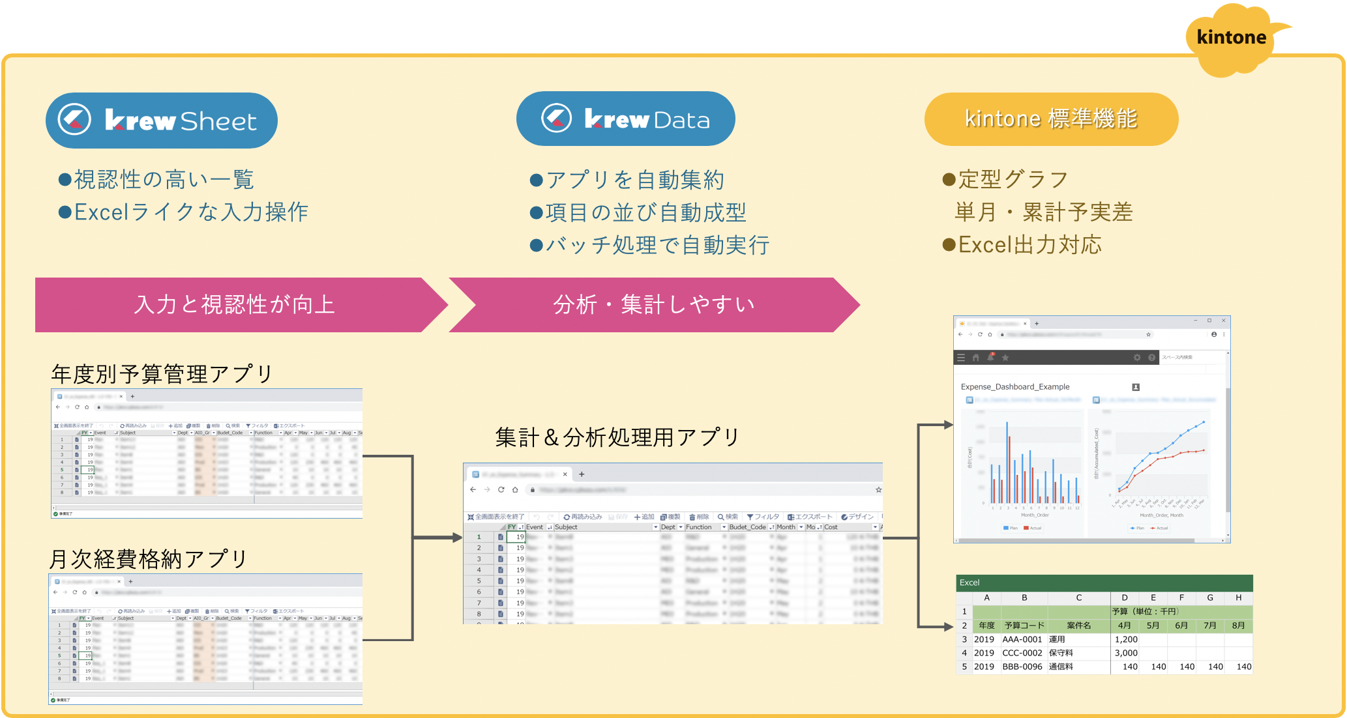Toggle the blue Plan legend in bar chart
The height and width of the screenshot is (718, 1347).
pyautogui.click(x=1010, y=528)
